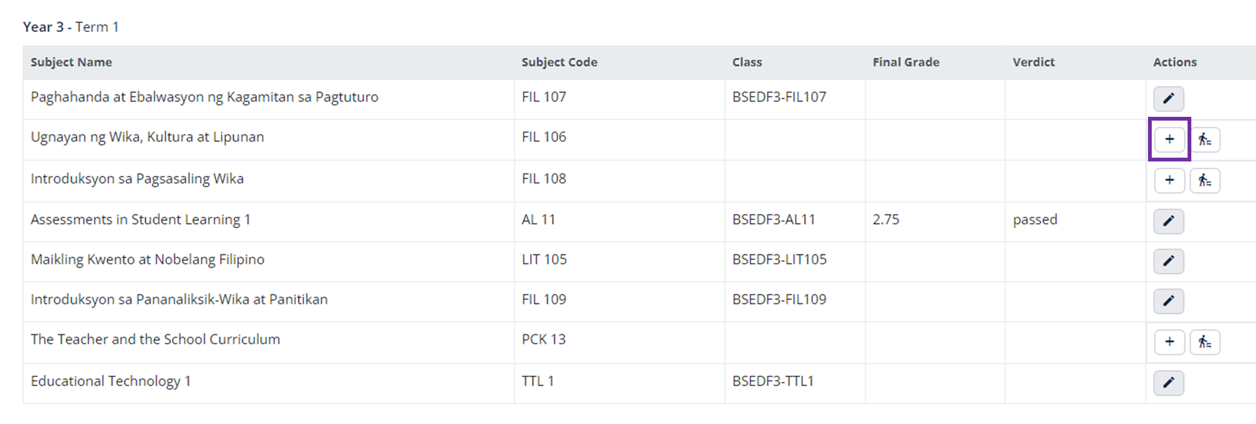Click the 2.75 final grade value

pyautogui.click(x=885, y=220)
